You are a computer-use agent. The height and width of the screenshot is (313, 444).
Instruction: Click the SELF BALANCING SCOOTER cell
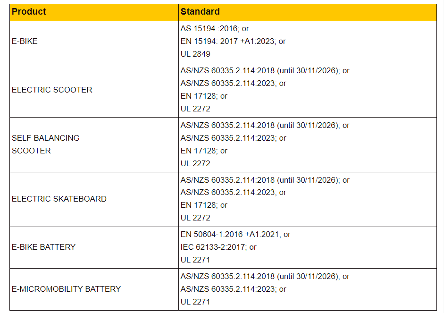[45, 144]
